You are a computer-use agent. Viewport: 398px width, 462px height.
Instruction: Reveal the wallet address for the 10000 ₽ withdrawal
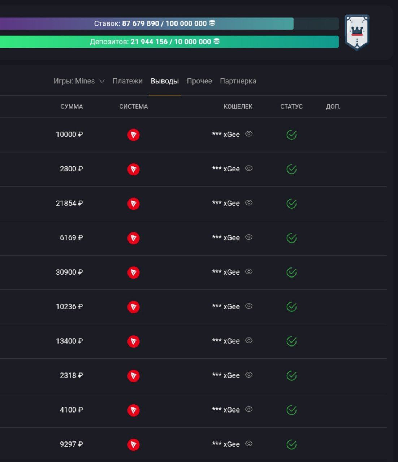click(x=249, y=134)
